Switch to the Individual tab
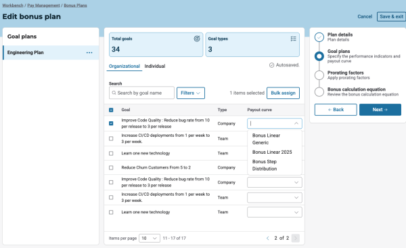 (155, 66)
